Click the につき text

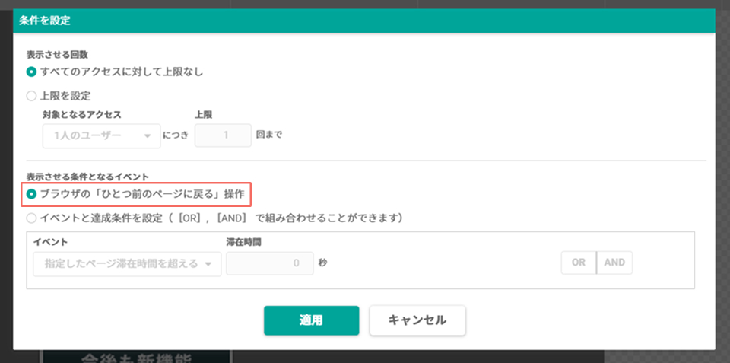pyautogui.click(x=176, y=135)
